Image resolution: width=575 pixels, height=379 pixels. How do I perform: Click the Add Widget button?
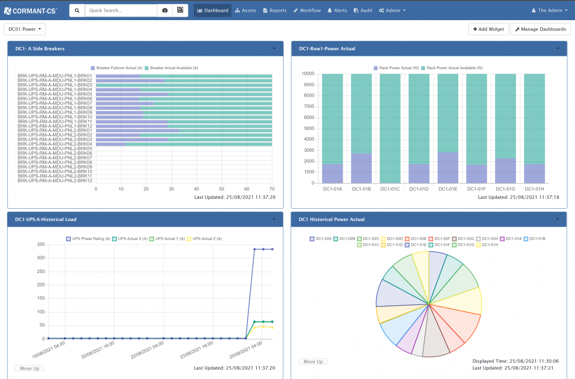tap(488, 29)
